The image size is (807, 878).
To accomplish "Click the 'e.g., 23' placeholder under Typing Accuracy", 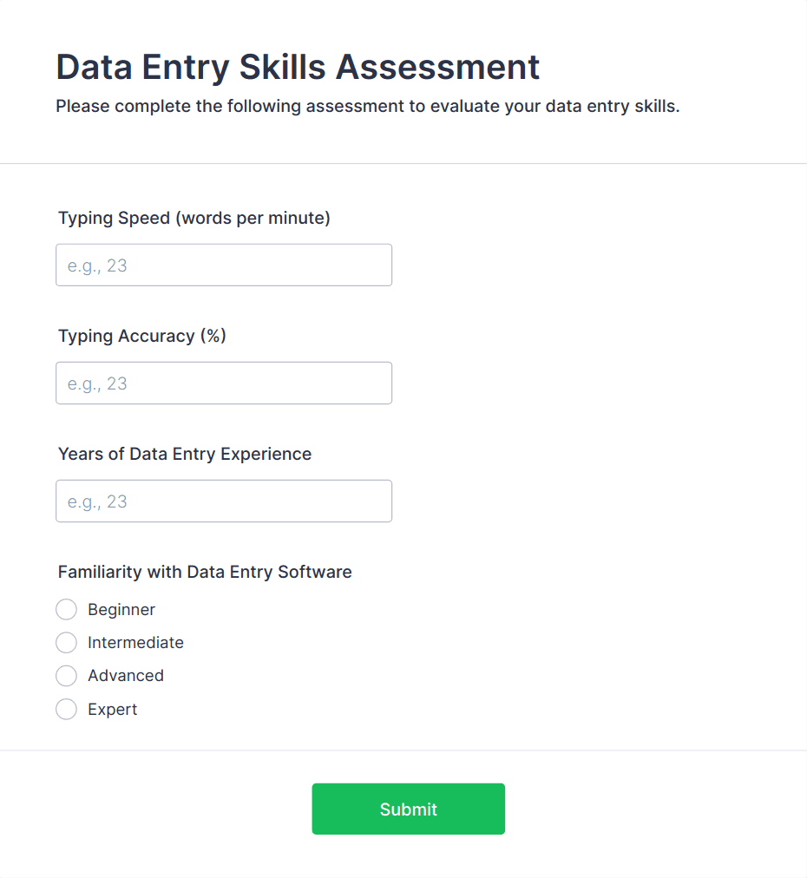I will 96,383.
